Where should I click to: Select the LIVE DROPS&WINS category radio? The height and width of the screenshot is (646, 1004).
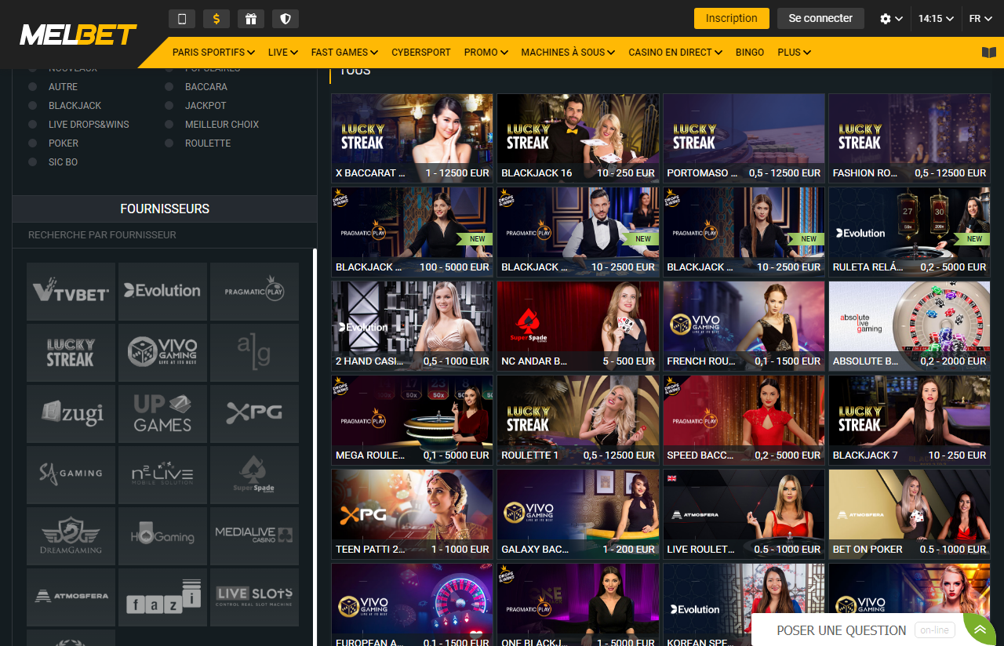pos(33,125)
